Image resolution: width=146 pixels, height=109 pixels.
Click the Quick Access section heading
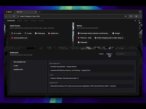tap(15, 26)
